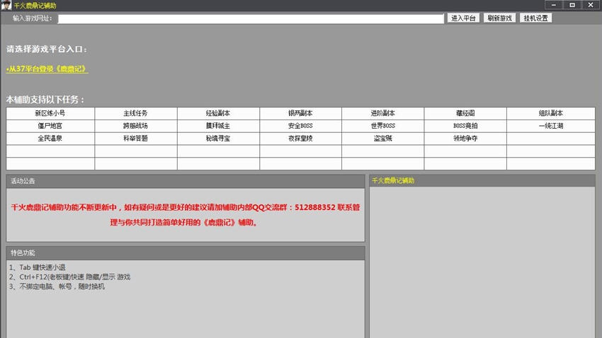Click the 'Ctrl+F12(老板键)' feature line

tap(69, 277)
